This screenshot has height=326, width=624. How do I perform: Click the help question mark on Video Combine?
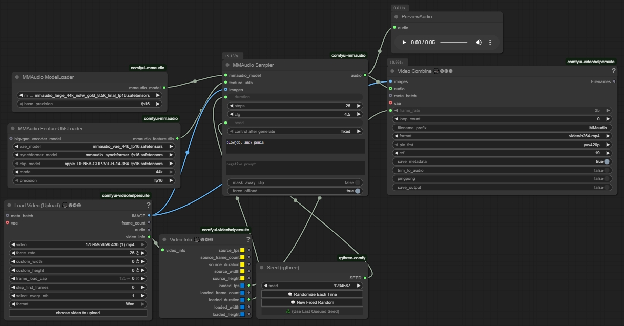point(613,71)
